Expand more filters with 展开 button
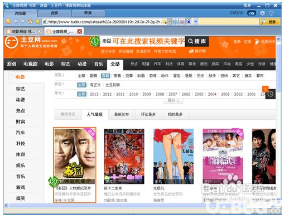This screenshot has width=289, height=219. pos(174,100)
